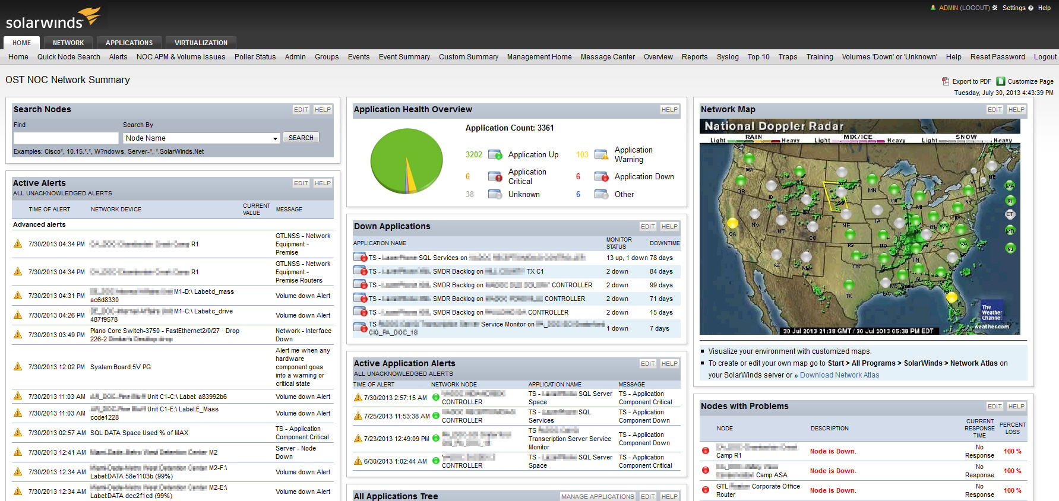Click the down-application icon in the 7 days row
The image size is (1059, 501).
(x=360, y=328)
